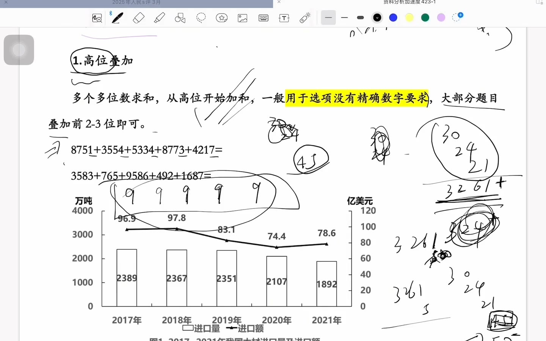Pick the blue pen color

coord(393,18)
